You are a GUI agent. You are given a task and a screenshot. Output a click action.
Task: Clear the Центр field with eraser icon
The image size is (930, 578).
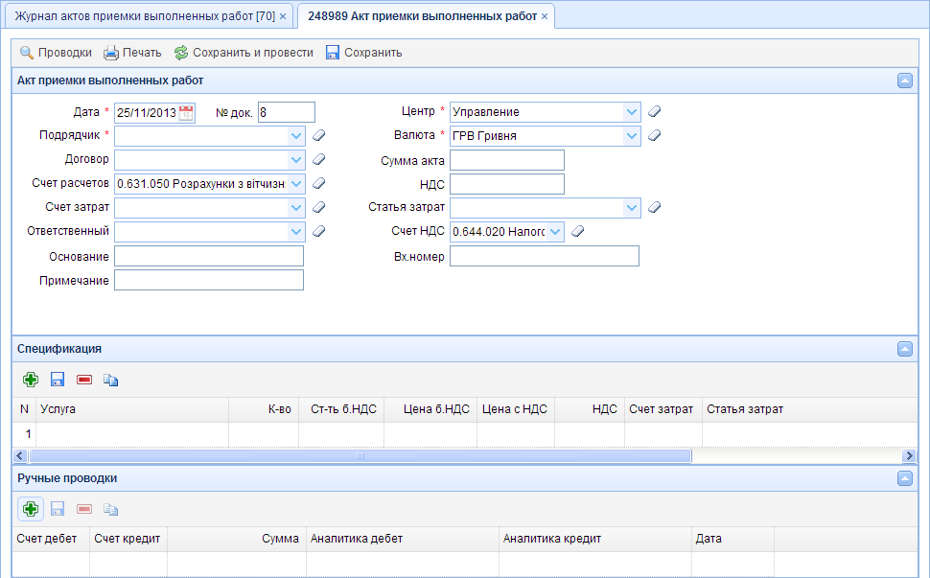(654, 111)
